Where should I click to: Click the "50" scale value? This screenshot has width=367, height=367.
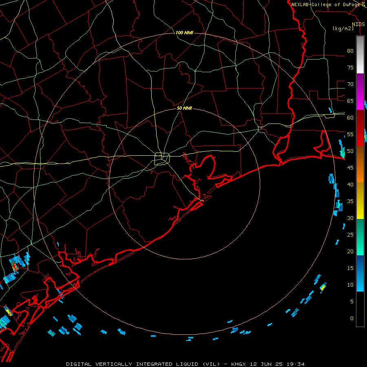click(x=350, y=151)
